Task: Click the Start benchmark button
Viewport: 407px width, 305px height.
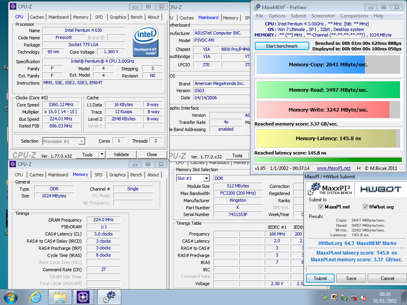Action: (282, 46)
